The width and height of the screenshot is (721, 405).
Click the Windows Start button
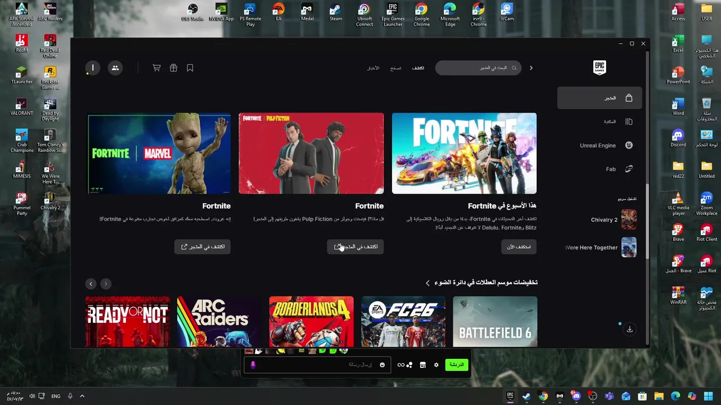pyautogui.click(x=709, y=396)
